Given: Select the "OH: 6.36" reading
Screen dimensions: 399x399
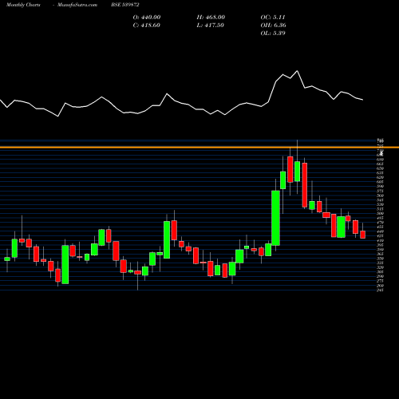Looking at the screenshot, I should click(274, 26).
